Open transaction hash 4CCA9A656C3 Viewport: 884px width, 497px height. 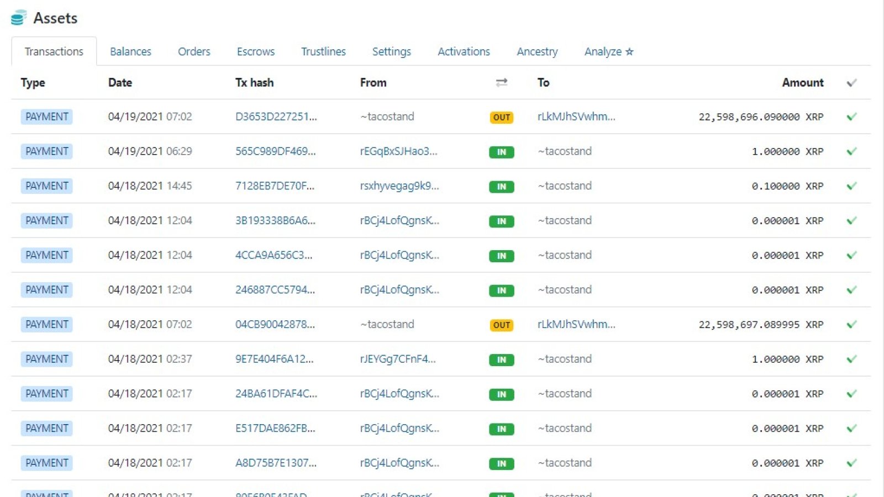[274, 255]
